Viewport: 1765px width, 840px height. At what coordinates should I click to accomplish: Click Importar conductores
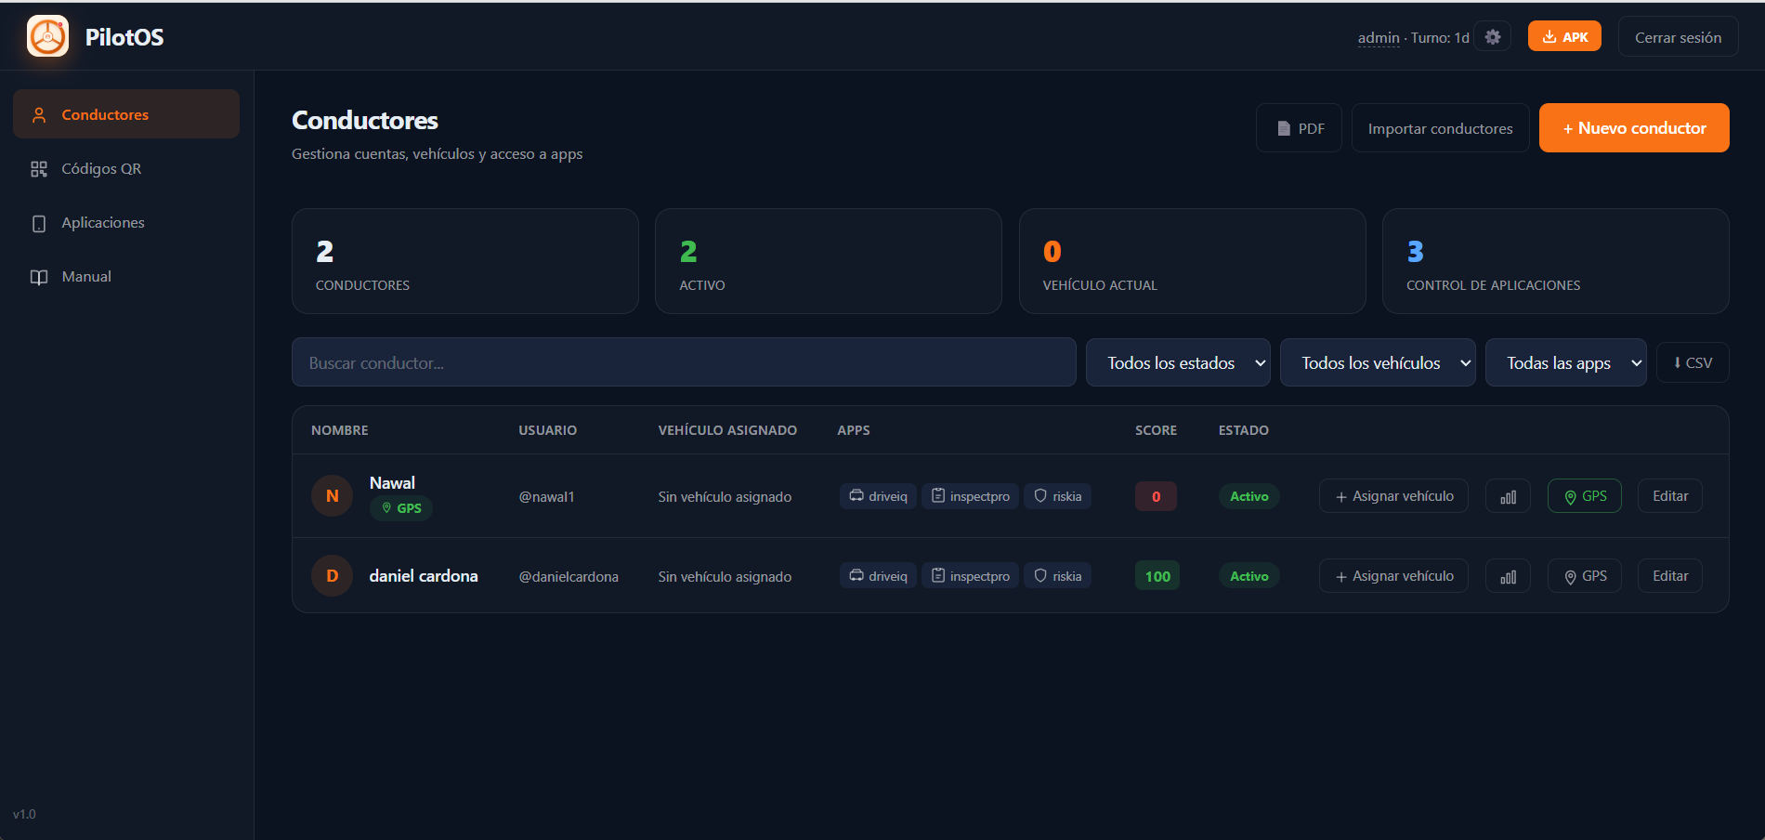[x=1440, y=128]
